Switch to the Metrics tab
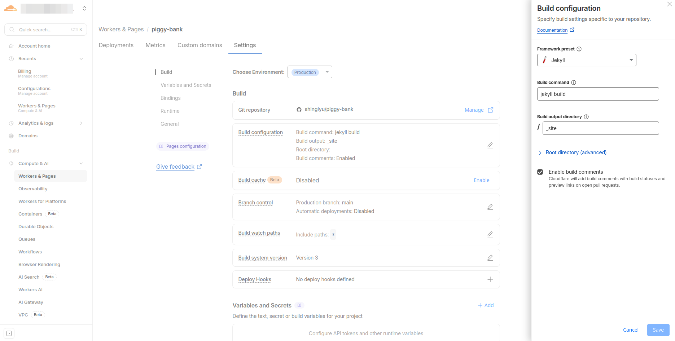The image size is (675, 341). 155,45
